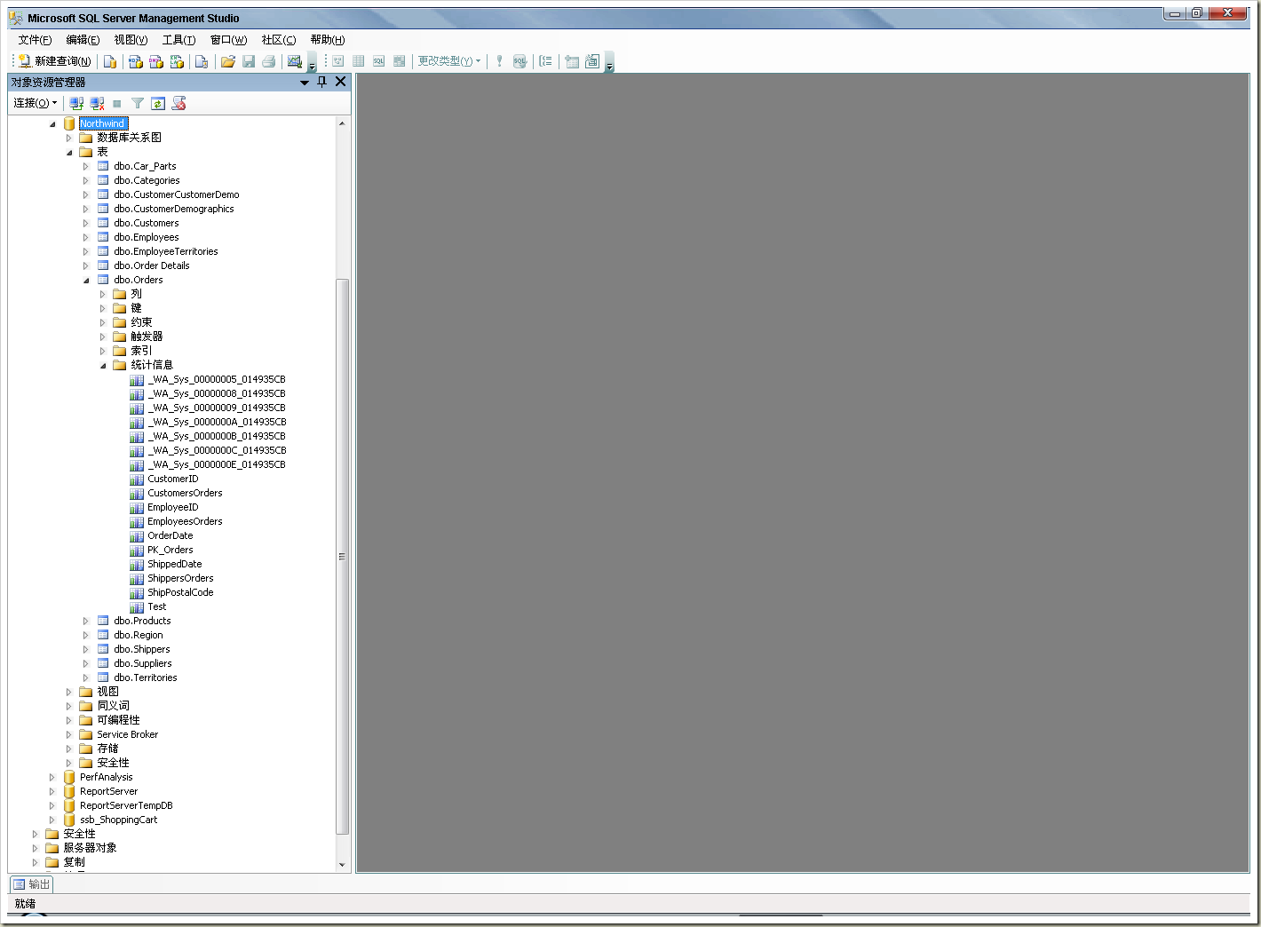Click the Database Engine query icon

pyautogui.click(x=110, y=61)
